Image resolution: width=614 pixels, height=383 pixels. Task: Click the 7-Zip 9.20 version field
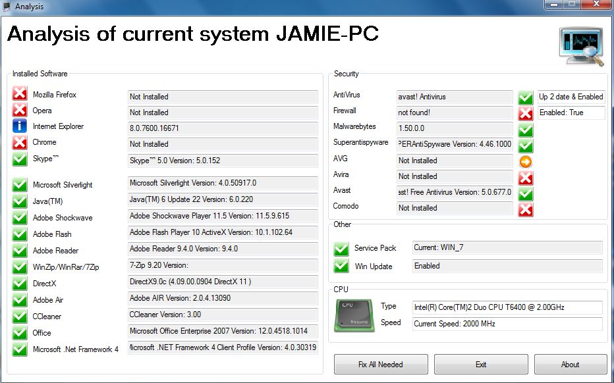(x=223, y=265)
